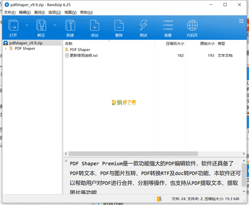Select the PDF Shaper folder in the file list

pos(80,50)
